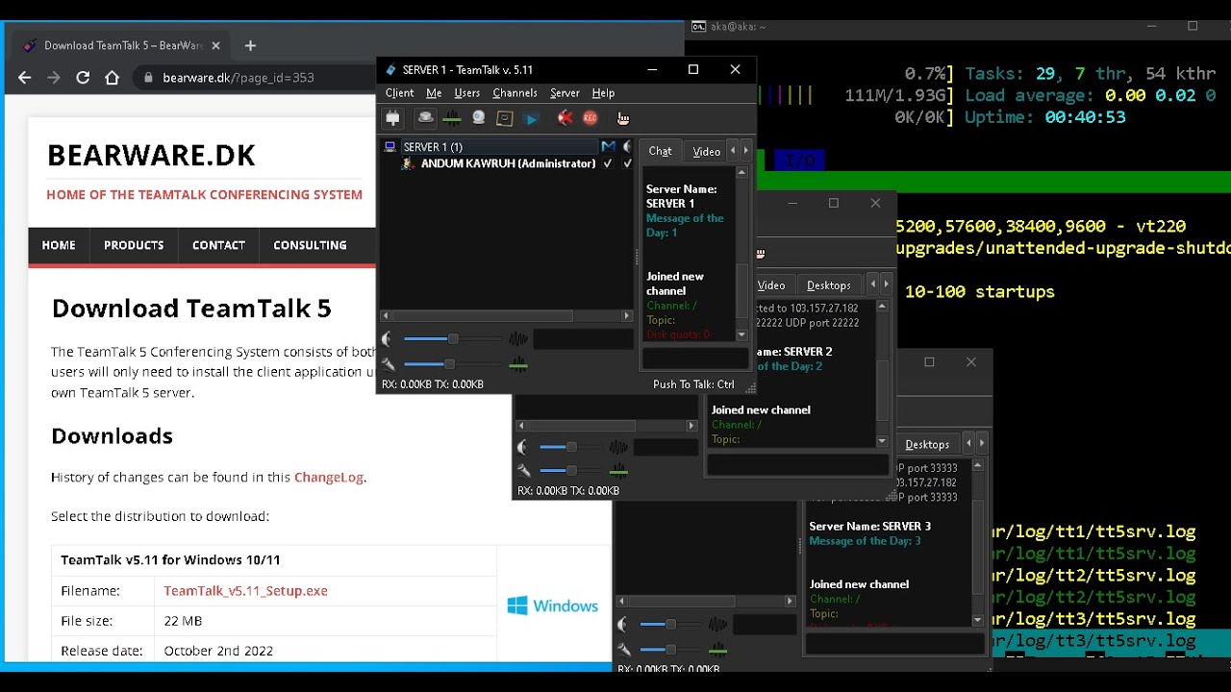The height and width of the screenshot is (692, 1231).
Task: Click the grey waveform icon next to volume slider
Action: coord(518,339)
